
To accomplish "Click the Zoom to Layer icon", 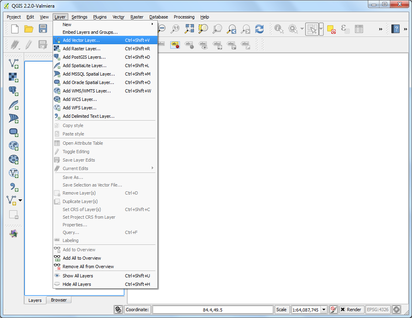I will click(217, 29).
